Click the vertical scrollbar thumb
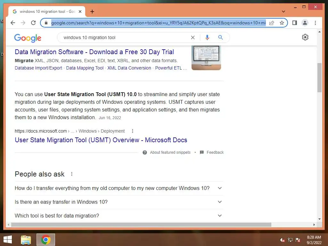This screenshot has height=246, width=328. (x=319, y=78)
